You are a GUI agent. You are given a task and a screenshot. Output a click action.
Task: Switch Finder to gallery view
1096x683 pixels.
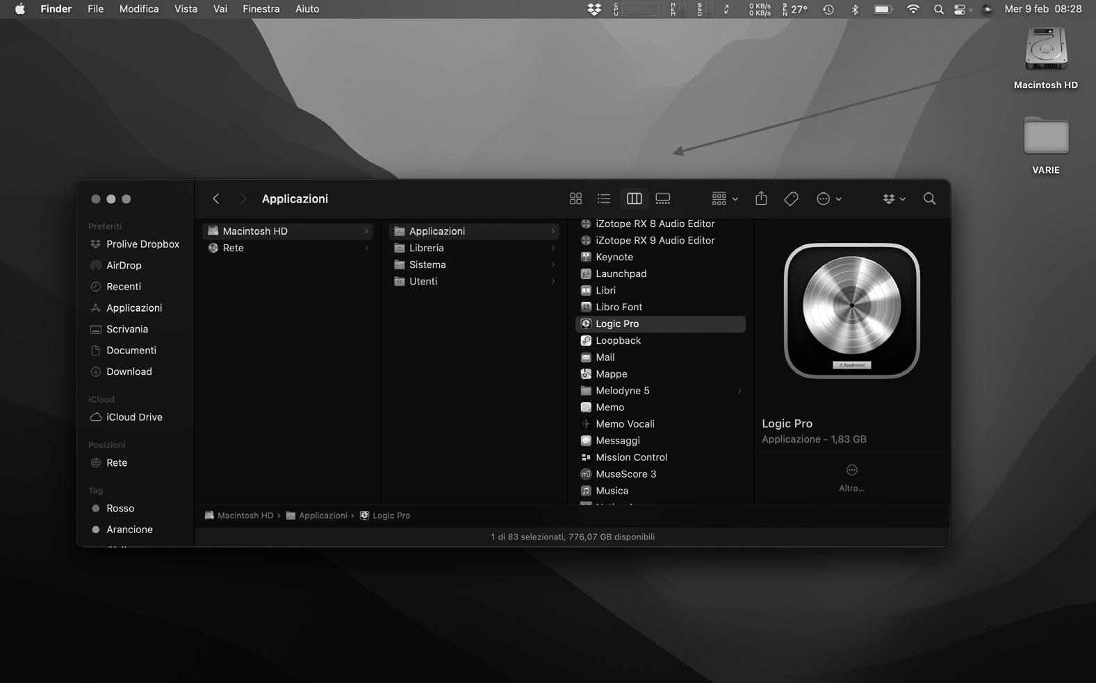tap(663, 199)
